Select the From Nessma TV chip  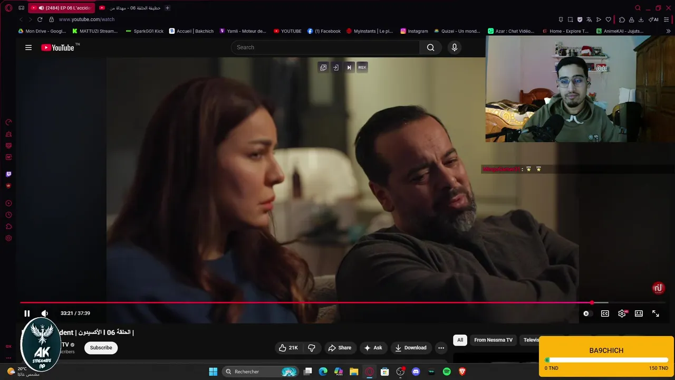(493, 340)
